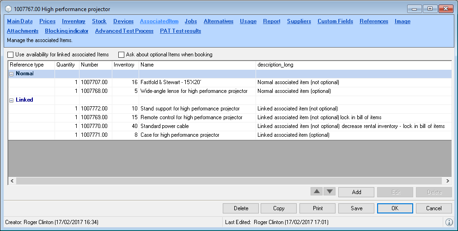The height and width of the screenshot is (231, 458).
Task: Go to the PAT Test results tab
Action: (180, 31)
